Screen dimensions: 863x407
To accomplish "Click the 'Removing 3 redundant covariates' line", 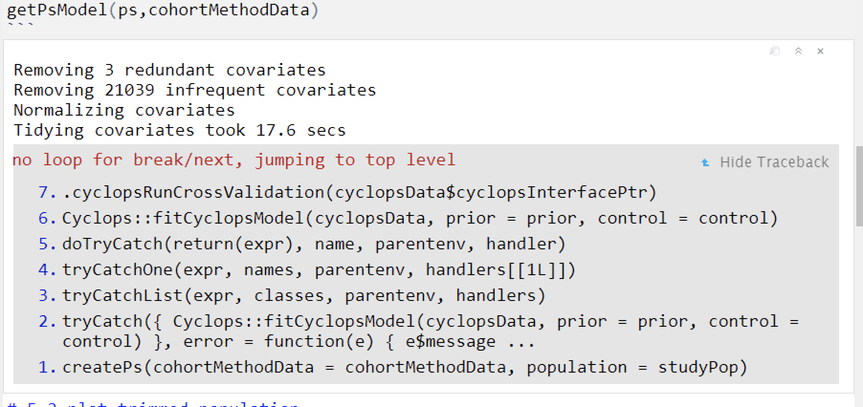I will coord(169,70).
